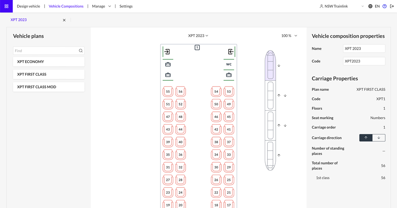Open the Design vehicle menu
The height and width of the screenshot is (208, 397).
coord(28,6)
